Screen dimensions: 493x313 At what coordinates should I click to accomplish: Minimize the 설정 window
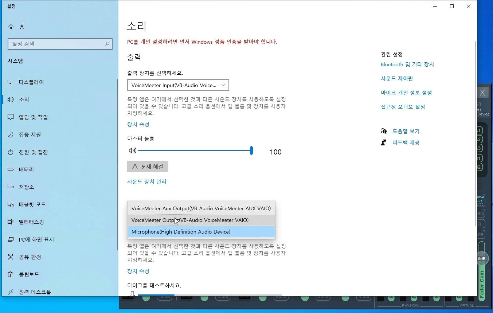435,6
